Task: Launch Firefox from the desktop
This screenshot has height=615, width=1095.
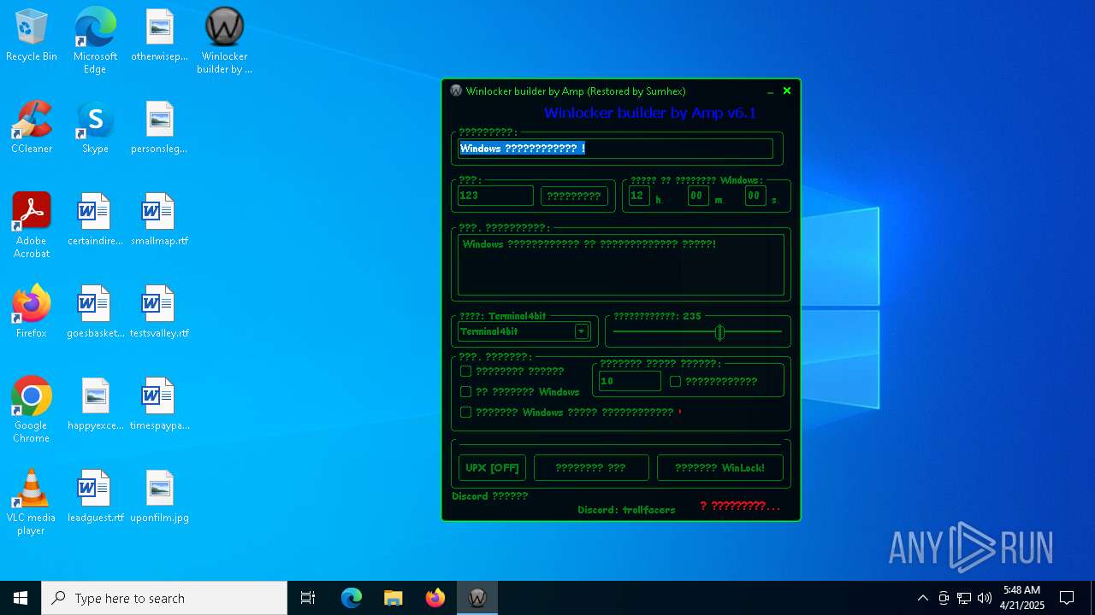Action: (x=32, y=313)
